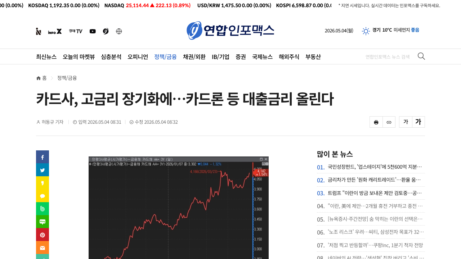Screen dimensions: 461x259
Task: Open the 채권/외환 menu
Action: coord(194,56)
